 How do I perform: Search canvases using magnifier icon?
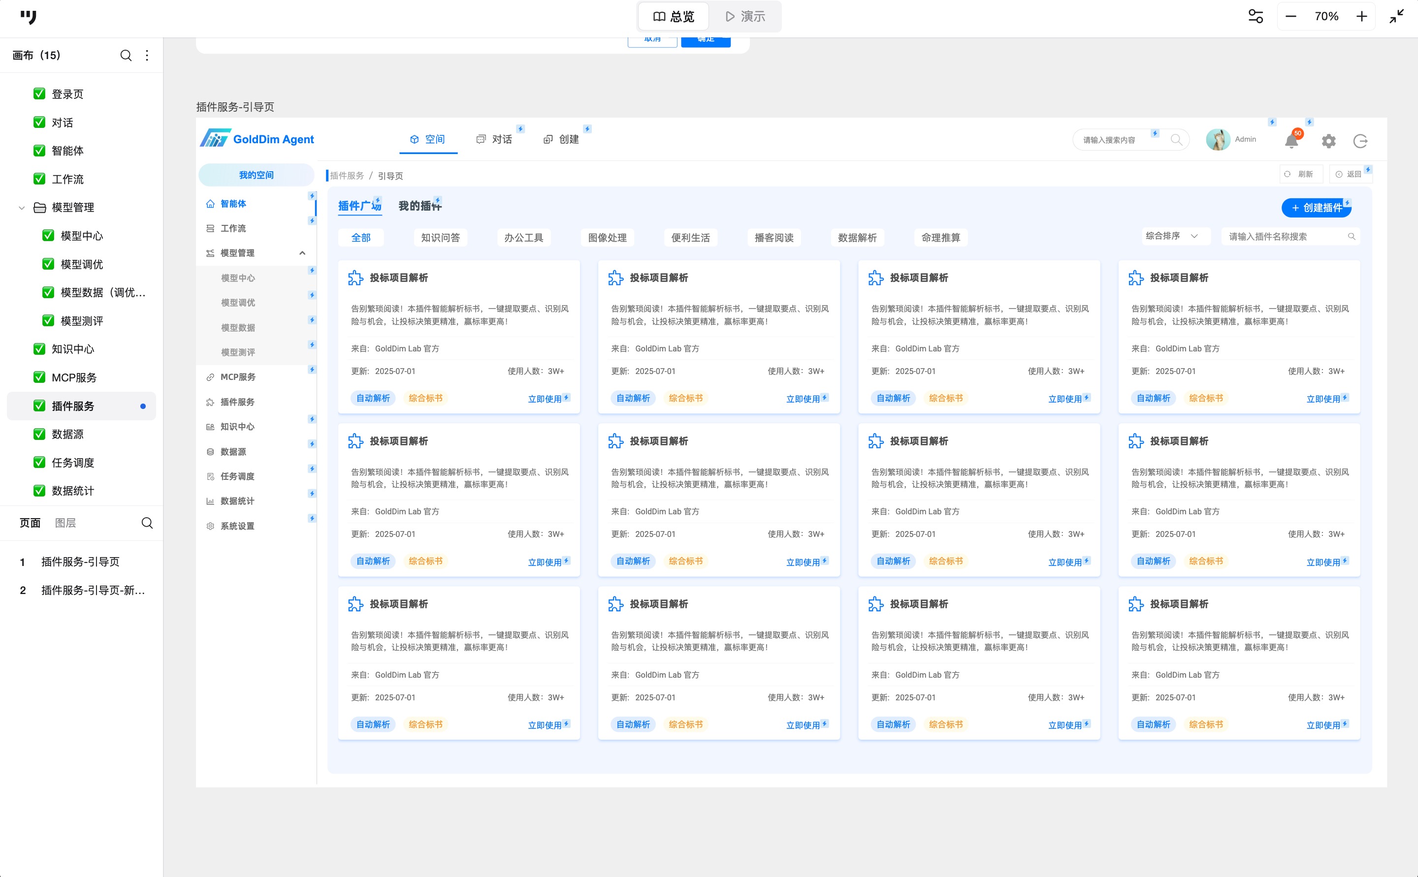click(x=126, y=55)
